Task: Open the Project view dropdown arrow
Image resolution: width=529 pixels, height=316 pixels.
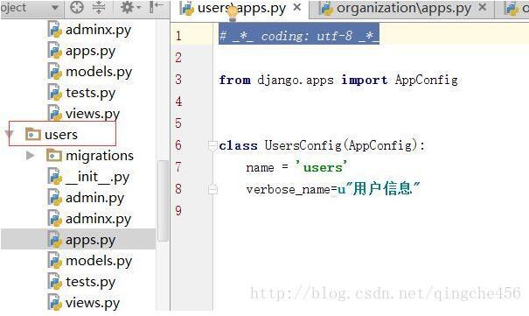Action: pyautogui.click(x=55, y=7)
